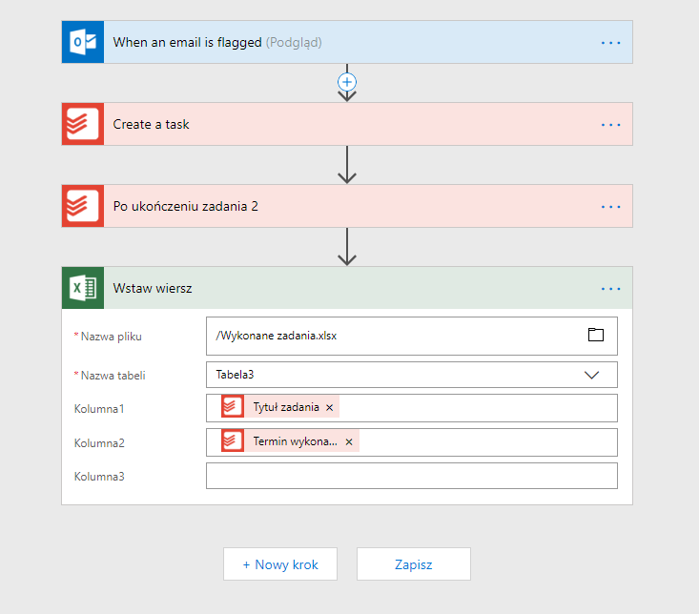Click the Kolumna3 label
The height and width of the screenshot is (614, 699).
(99, 477)
